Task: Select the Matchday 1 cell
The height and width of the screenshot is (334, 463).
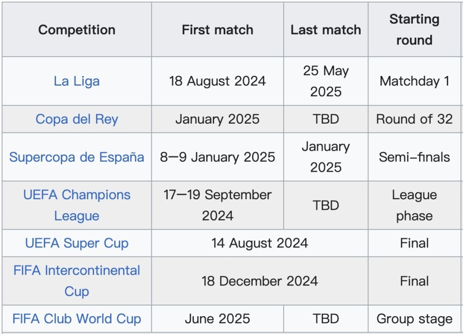Action: [x=414, y=81]
